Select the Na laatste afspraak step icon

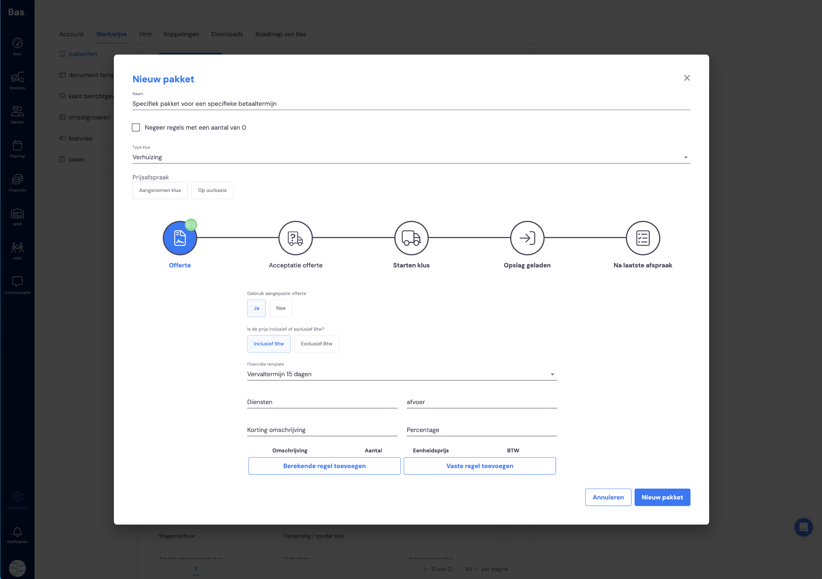643,238
